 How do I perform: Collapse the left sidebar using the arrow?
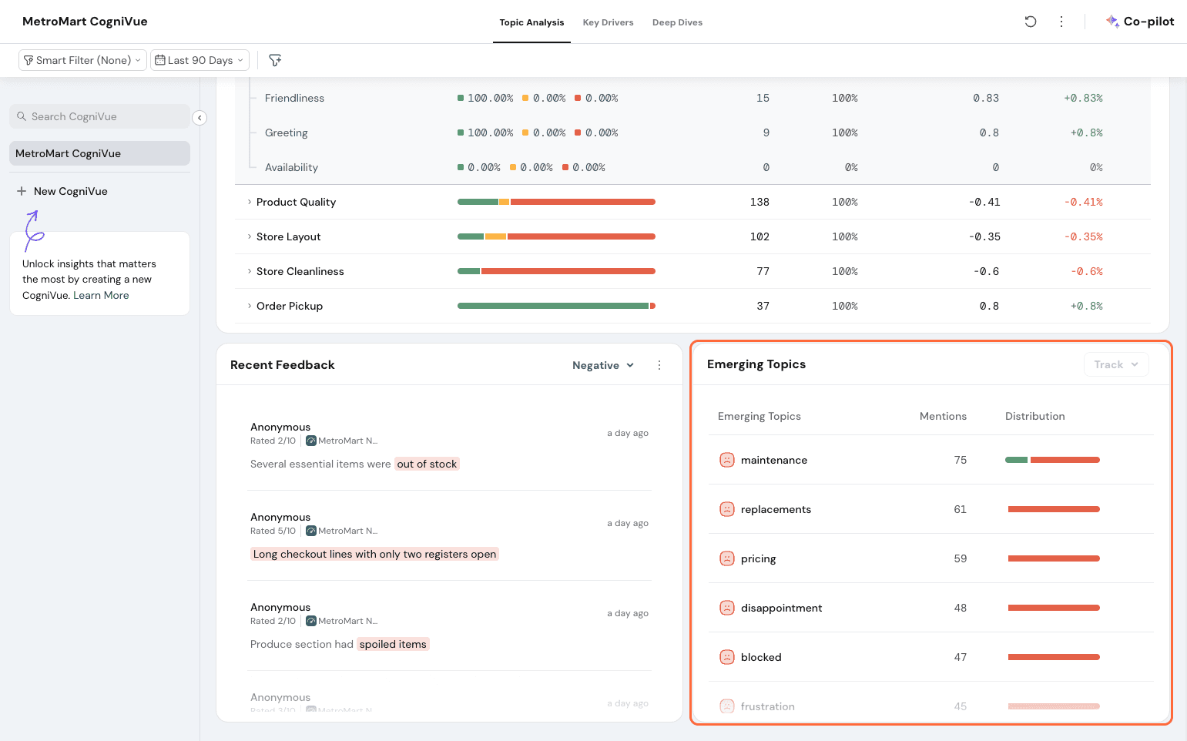pos(200,118)
